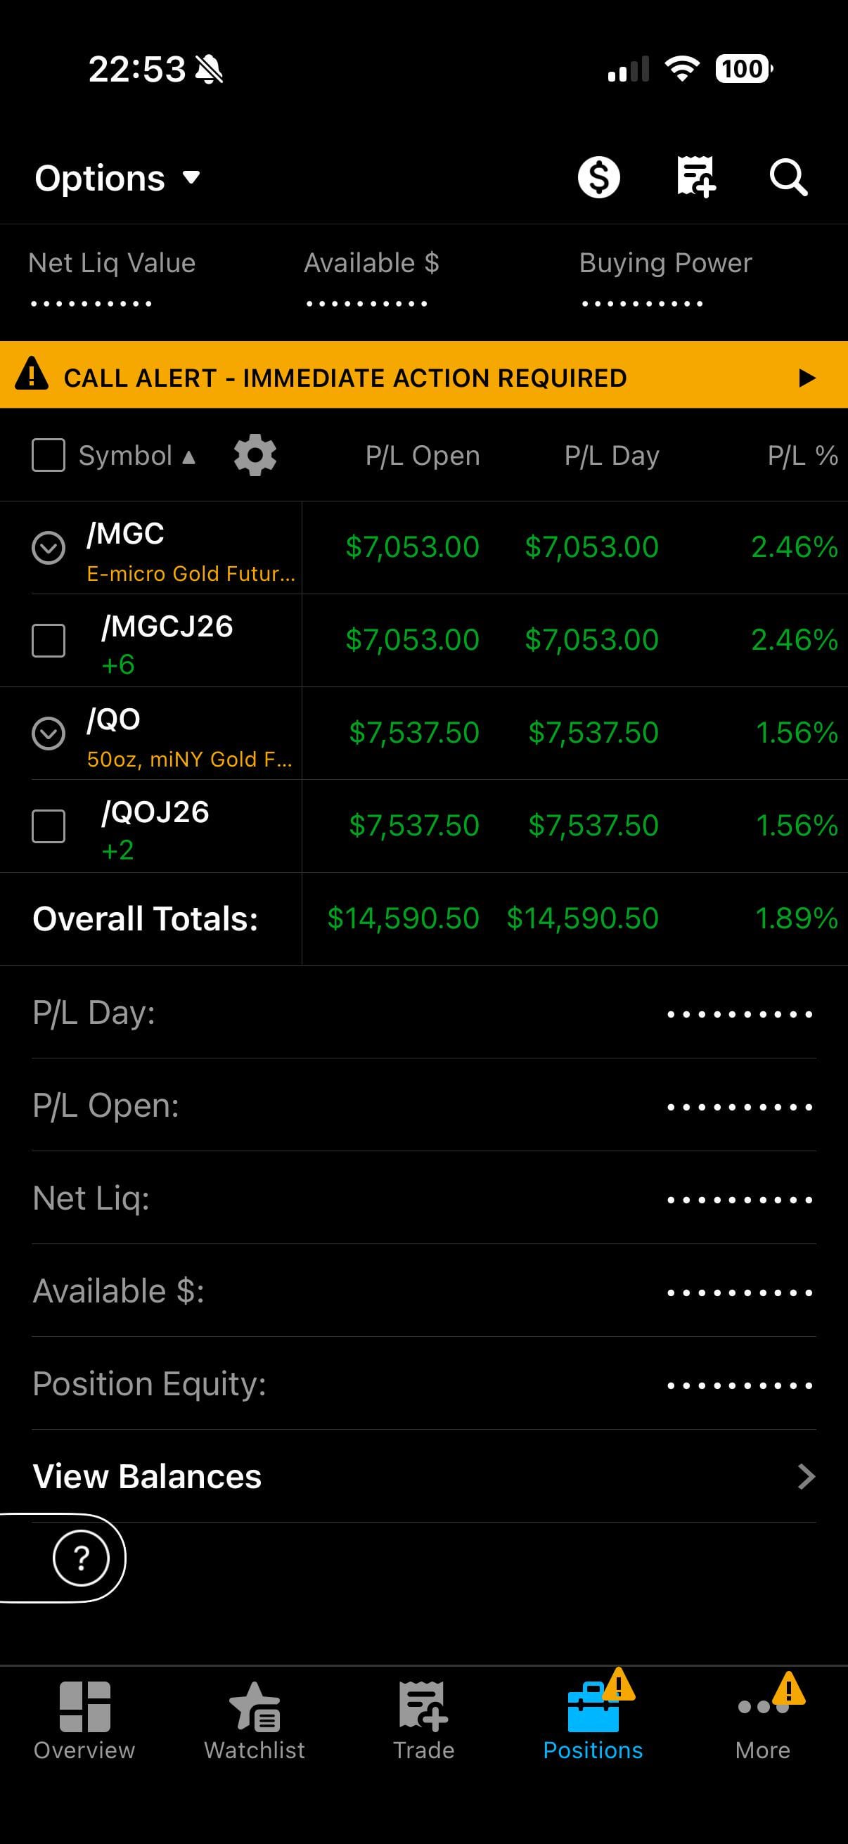Collapse the /QO position group
Image resolution: width=848 pixels, height=1844 pixels.
(x=49, y=733)
